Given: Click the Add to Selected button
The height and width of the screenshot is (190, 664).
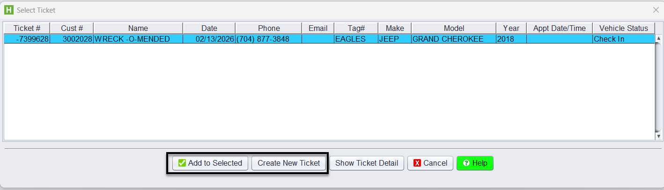Looking at the screenshot, I should click(210, 163).
